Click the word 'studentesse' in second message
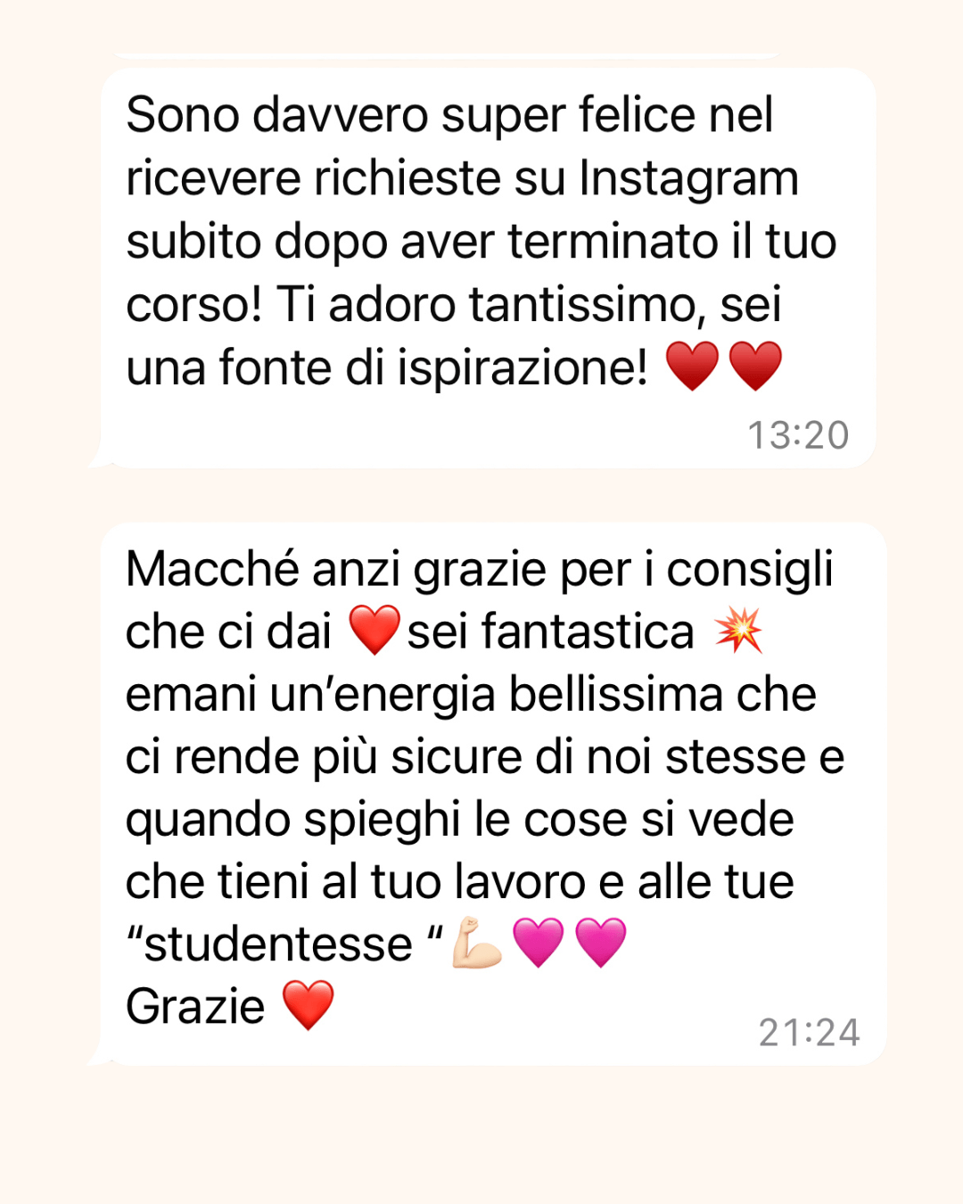This screenshot has height=1204, width=963. tap(278, 944)
